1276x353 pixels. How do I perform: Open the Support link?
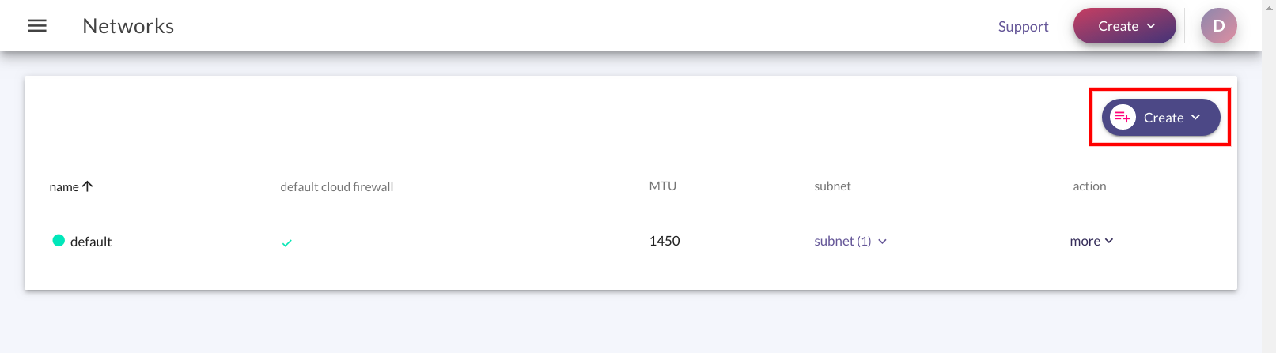(x=1023, y=26)
